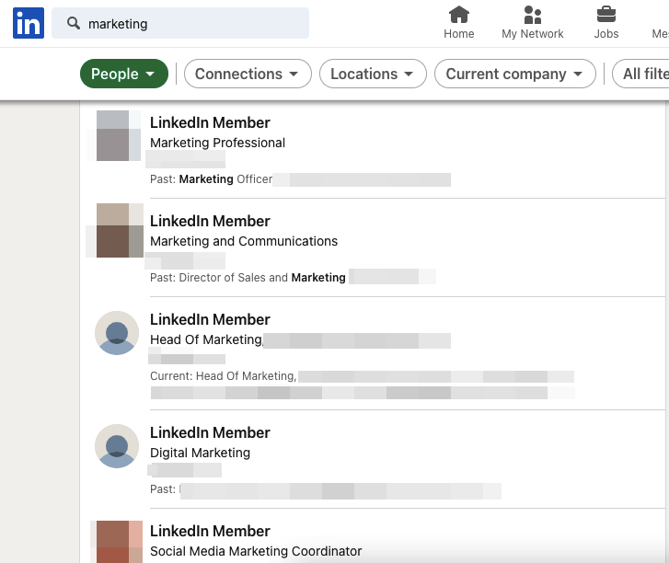Viewport: 669px width, 563px height.
Task: Open LinkedIn Member titled Head Of Marketing
Action: [x=210, y=320]
